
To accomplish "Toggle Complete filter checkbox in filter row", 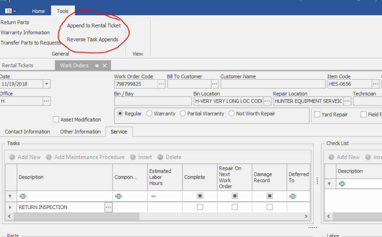I will [200, 196].
